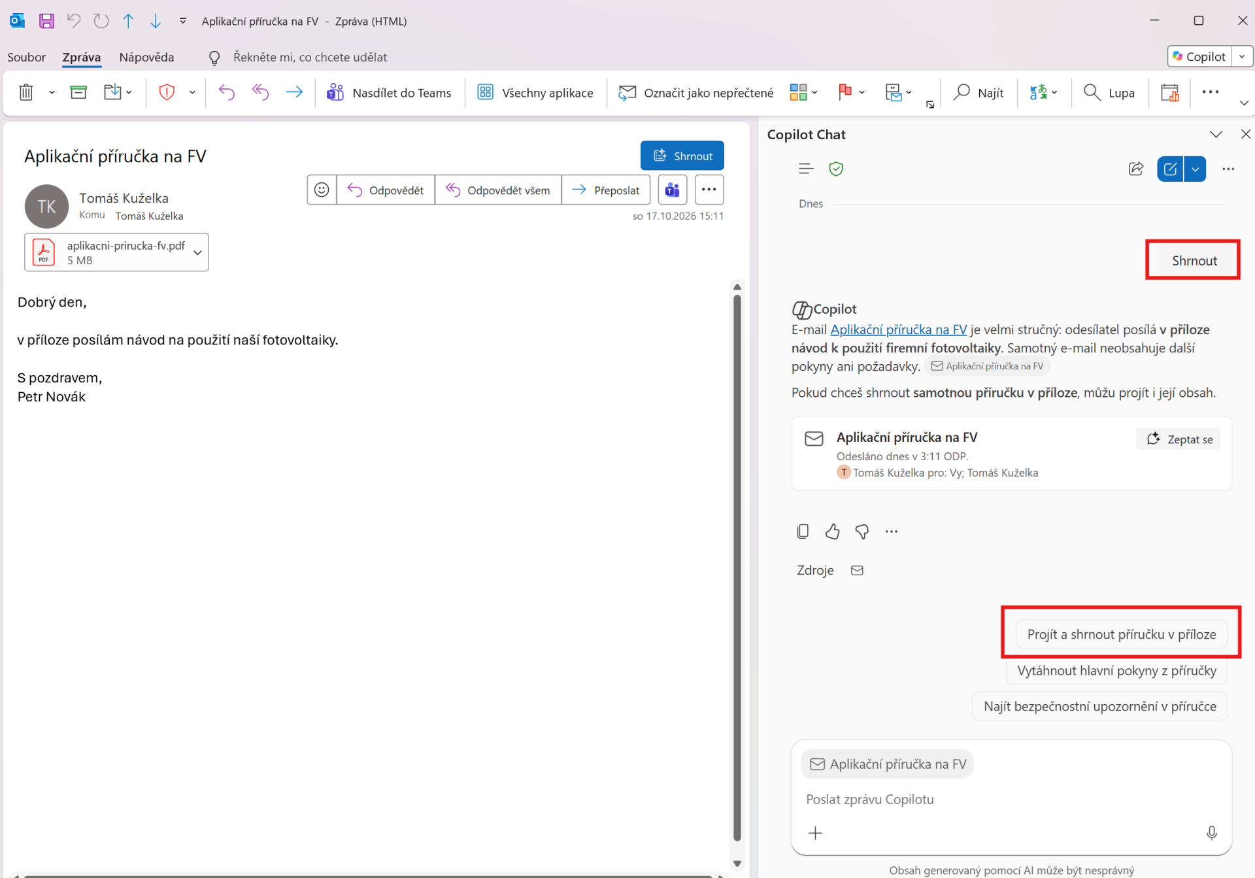Click the Reply All icon in the ribbon

[260, 92]
